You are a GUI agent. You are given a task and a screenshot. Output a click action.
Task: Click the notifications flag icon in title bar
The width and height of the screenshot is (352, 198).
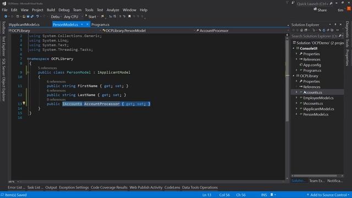click(x=287, y=3)
